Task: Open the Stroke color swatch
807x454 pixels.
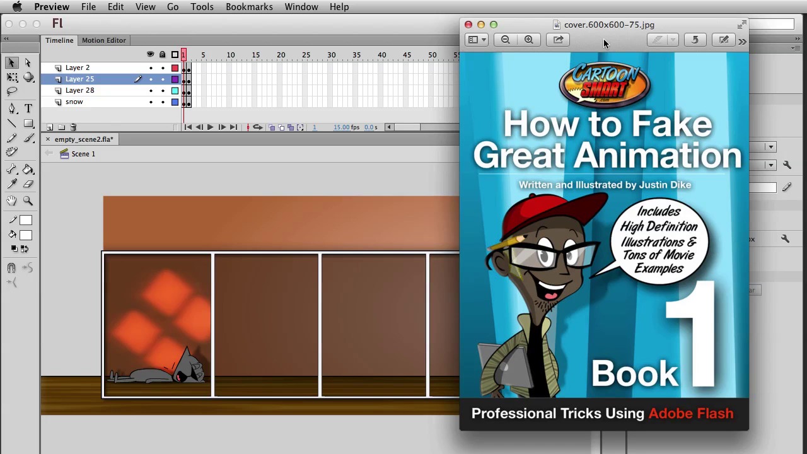Action: 25,220
